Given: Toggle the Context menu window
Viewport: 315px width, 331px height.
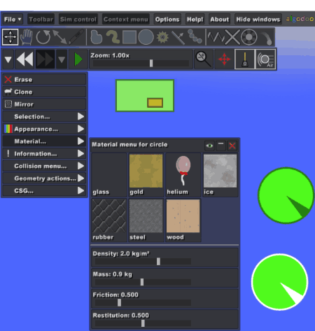Looking at the screenshot, I should click(126, 20).
